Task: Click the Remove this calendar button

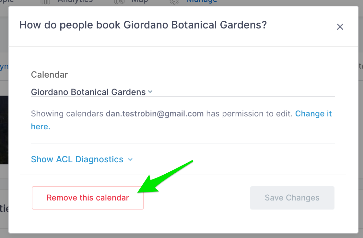Action: point(88,198)
